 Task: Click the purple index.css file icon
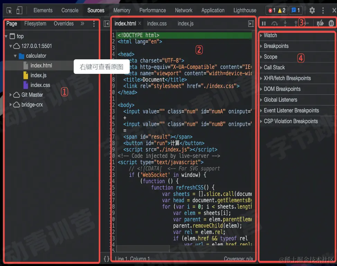tap(26, 85)
